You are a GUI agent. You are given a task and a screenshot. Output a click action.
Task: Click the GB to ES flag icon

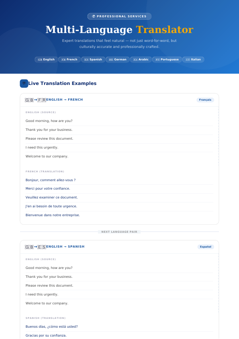pyautogui.click(x=36, y=247)
